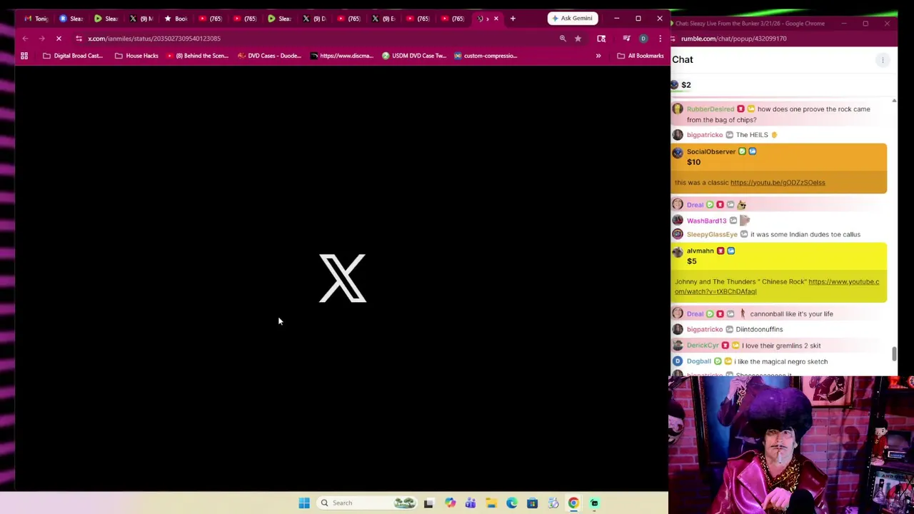
Task: Switch to the Rumble Sleaz tab with R icon
Action: point(72,19)
